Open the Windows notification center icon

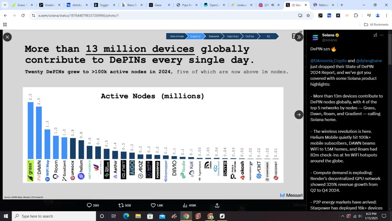[384, 216]
